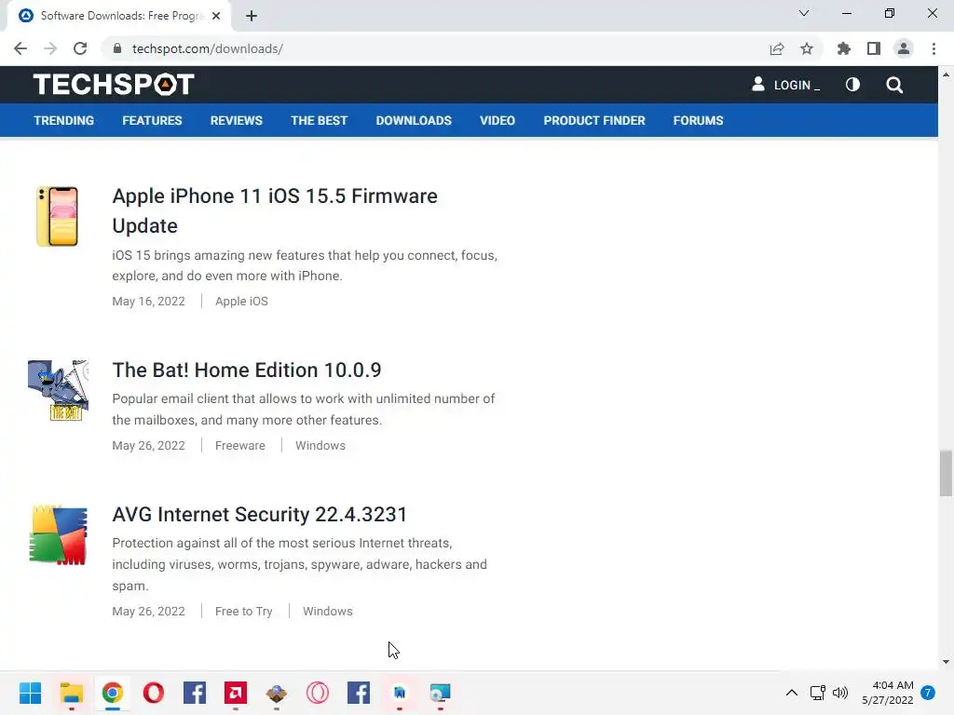Click Windows tag under AVG Internet Security
The height and width of the screenshot is (715, 954).
pos(327,611)
